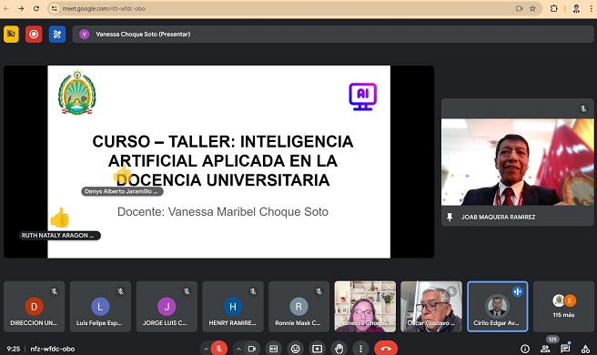Open the Activities icon
The width and height of the screenshot is (597, 355).
click(585, 349)
